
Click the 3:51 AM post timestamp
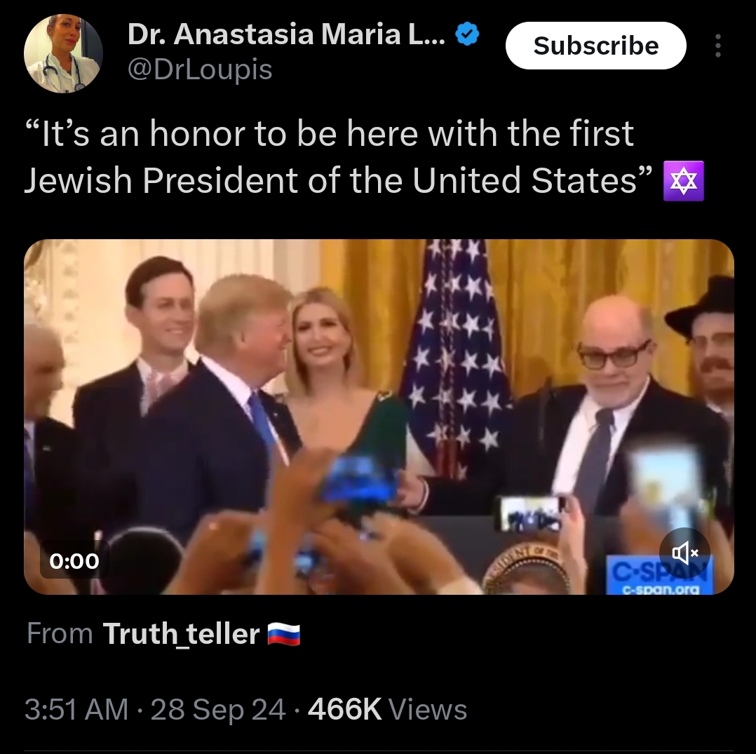tap(76, 710)
